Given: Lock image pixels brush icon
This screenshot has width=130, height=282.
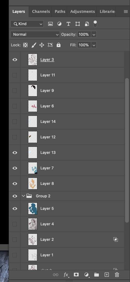Looking at the screenshot, I should (34, 45).
